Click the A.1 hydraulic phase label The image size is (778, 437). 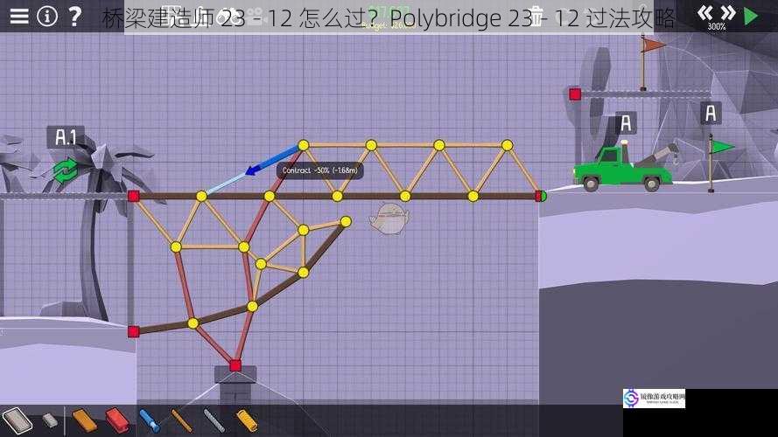pyautogui.click(x=66, y=137)
